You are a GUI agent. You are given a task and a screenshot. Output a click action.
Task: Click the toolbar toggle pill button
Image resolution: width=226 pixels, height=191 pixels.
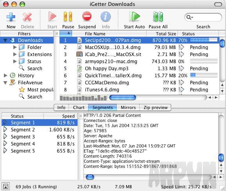218,4
